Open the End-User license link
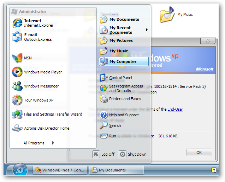Viewport: 225px width, 182px height. 175,109
